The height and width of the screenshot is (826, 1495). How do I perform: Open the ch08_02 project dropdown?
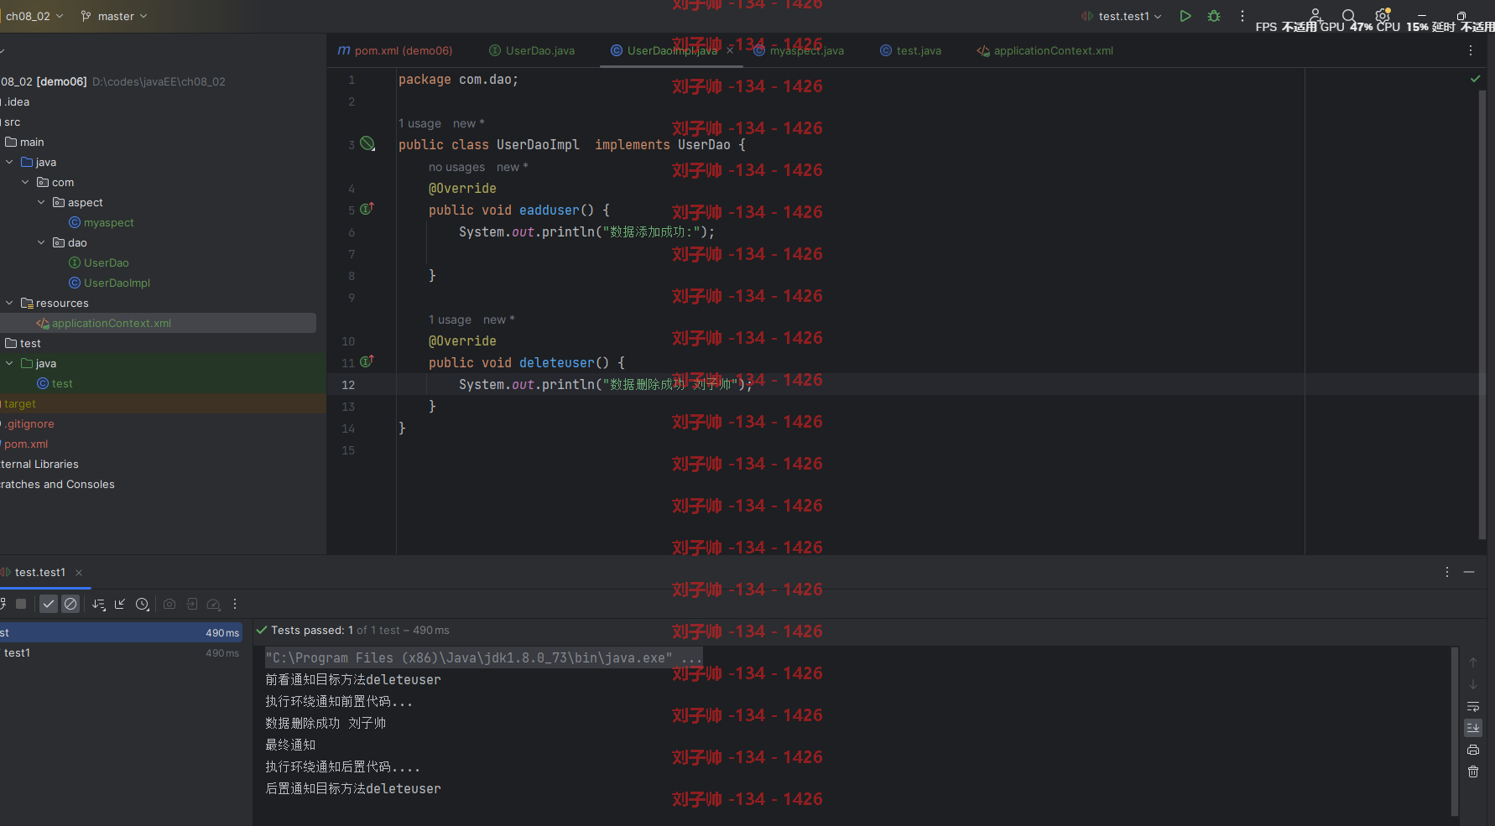pyautogui.click(x=33, y=16)
